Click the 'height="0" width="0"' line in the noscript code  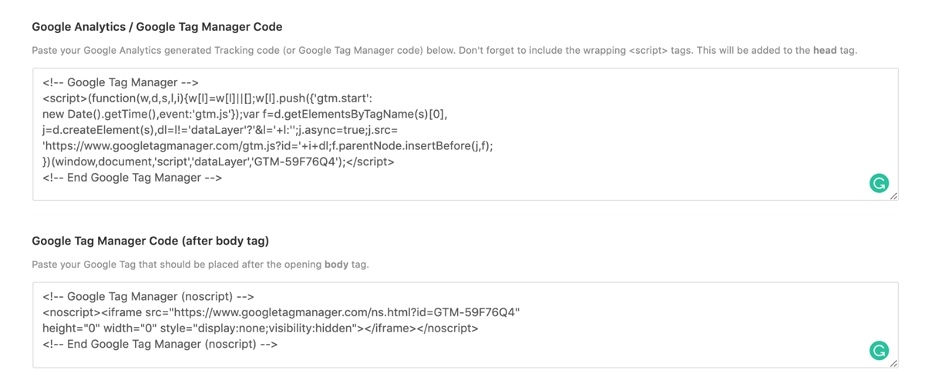point(261,328)
